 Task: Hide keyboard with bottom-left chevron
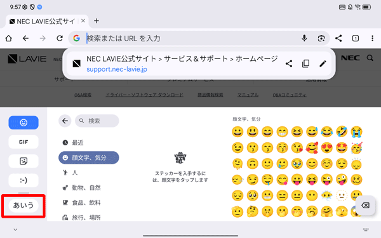point(15,230)
